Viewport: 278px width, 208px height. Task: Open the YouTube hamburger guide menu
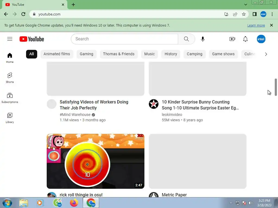10,39
